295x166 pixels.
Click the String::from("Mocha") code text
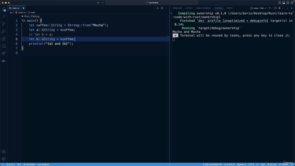tap(87, 25)
